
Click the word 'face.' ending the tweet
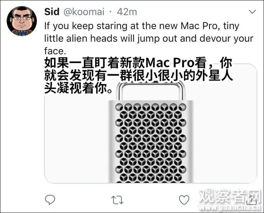click(x=55, y=51)
